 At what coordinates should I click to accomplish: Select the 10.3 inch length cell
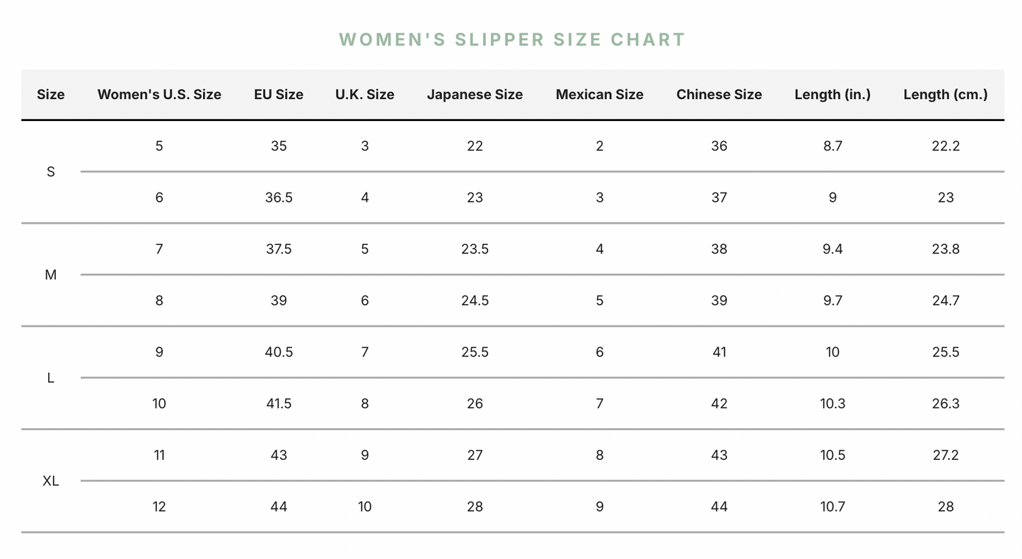[832, 403]
